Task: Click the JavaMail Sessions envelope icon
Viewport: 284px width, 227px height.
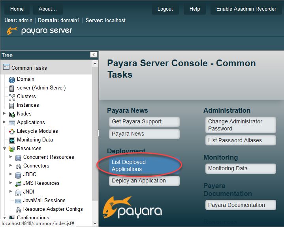Action: [x=18, y=201]
